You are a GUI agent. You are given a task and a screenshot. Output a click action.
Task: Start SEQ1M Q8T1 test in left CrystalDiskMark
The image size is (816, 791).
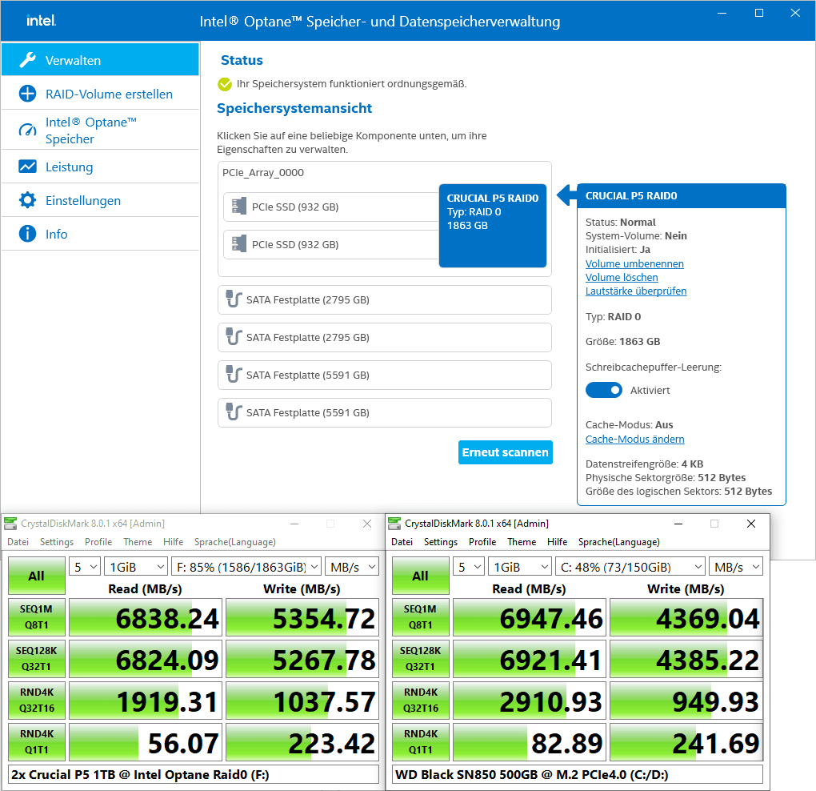tap(37, 617)
